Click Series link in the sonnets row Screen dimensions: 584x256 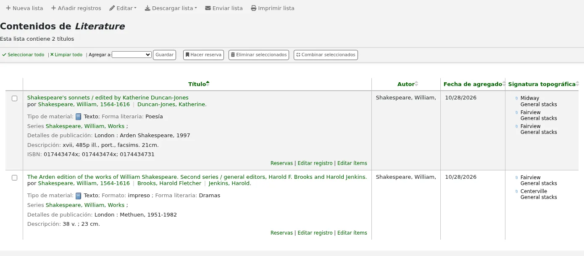[x=85, y=126]
